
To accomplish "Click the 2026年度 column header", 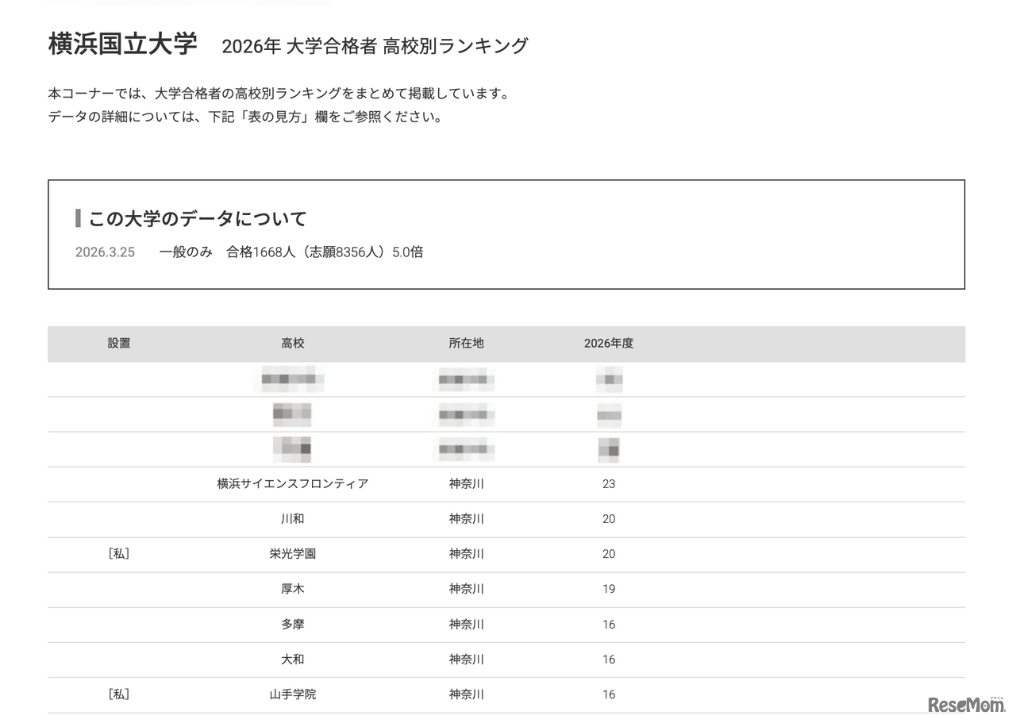I will (x=609, y=344).
